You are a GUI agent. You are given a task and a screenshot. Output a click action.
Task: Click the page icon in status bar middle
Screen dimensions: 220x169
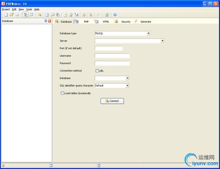click(x=99, y=166)
